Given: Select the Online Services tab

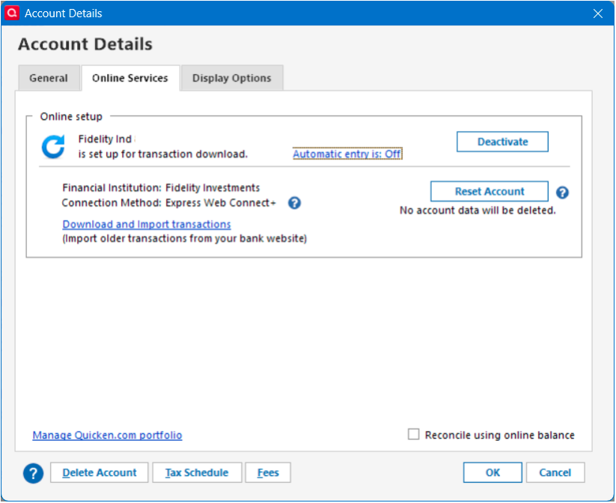Looking at the screenshot, I should click(x=130, y=78).
